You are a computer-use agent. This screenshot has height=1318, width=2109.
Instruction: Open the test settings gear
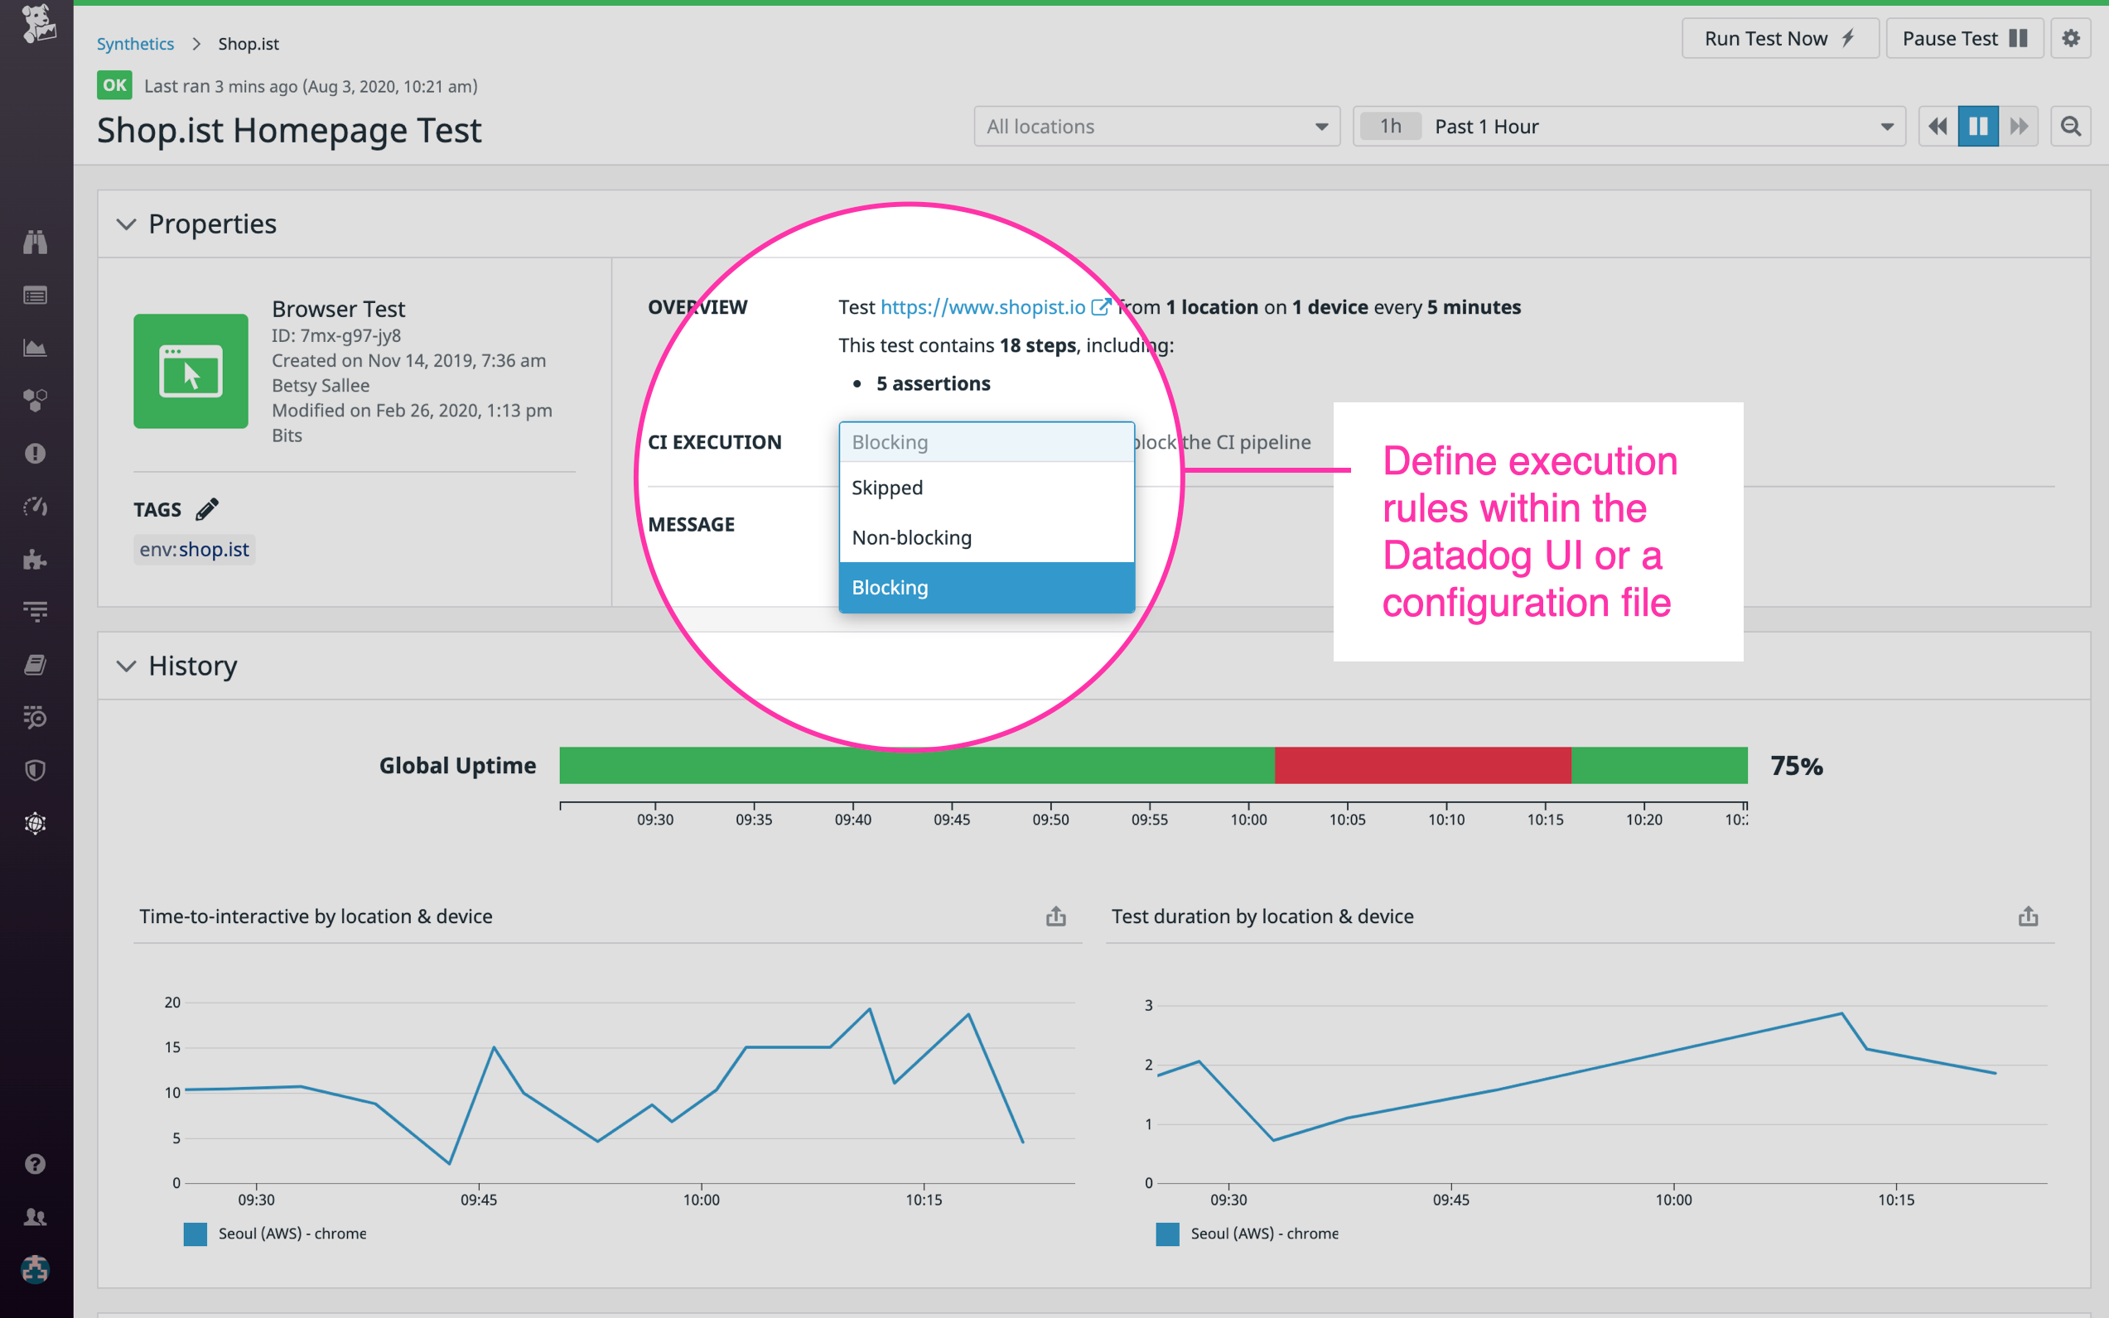2072,37
